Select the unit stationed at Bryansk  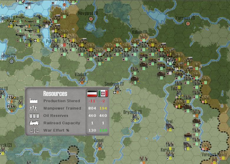(135, 117)
